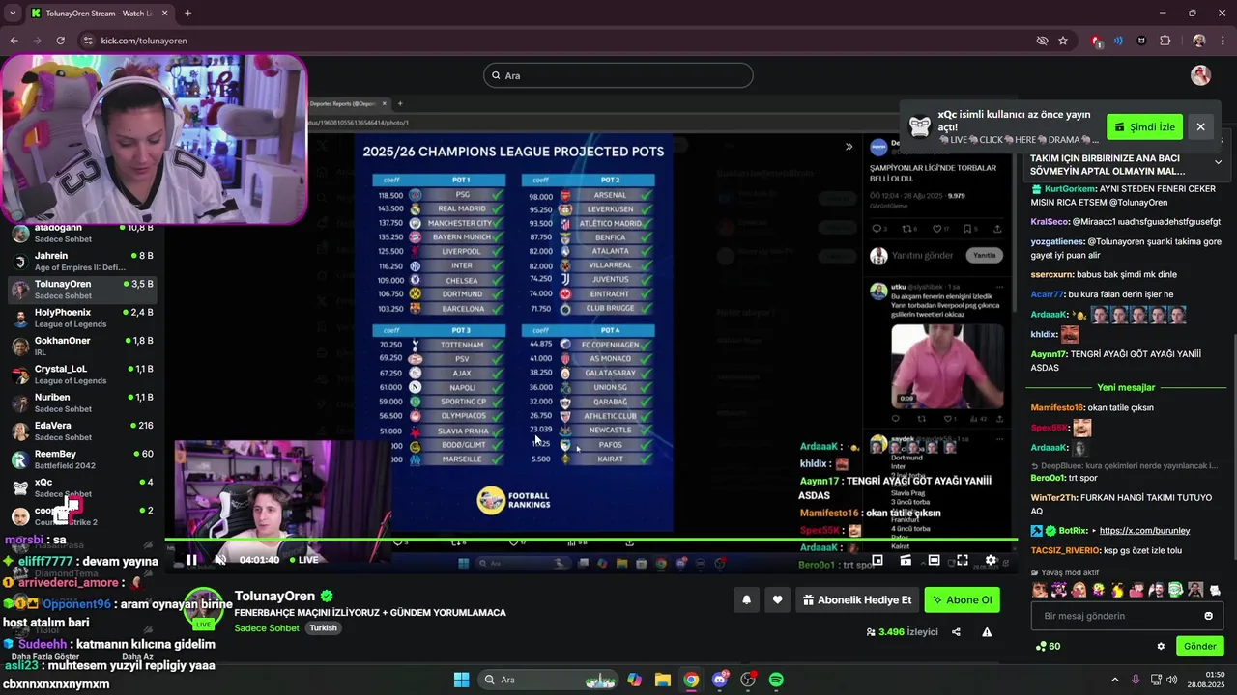Click the green Abone Ol button
This screenshot has width=1237, height=695.
[x=962, y=600]
